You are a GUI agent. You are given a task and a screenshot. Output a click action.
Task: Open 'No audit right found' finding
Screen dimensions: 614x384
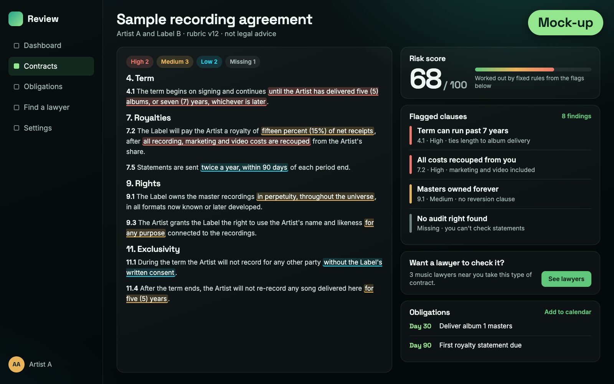click(x=500, y=223)
